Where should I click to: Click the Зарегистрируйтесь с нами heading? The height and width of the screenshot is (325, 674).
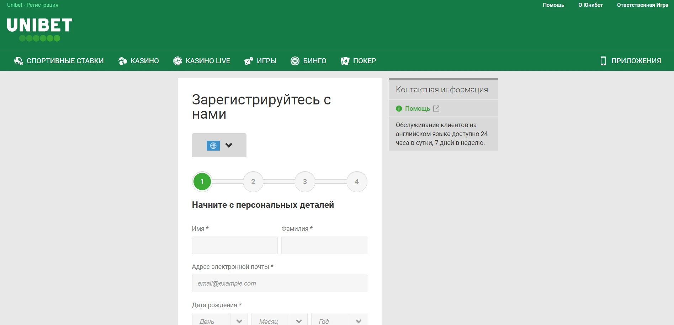(x=261, y=107)
